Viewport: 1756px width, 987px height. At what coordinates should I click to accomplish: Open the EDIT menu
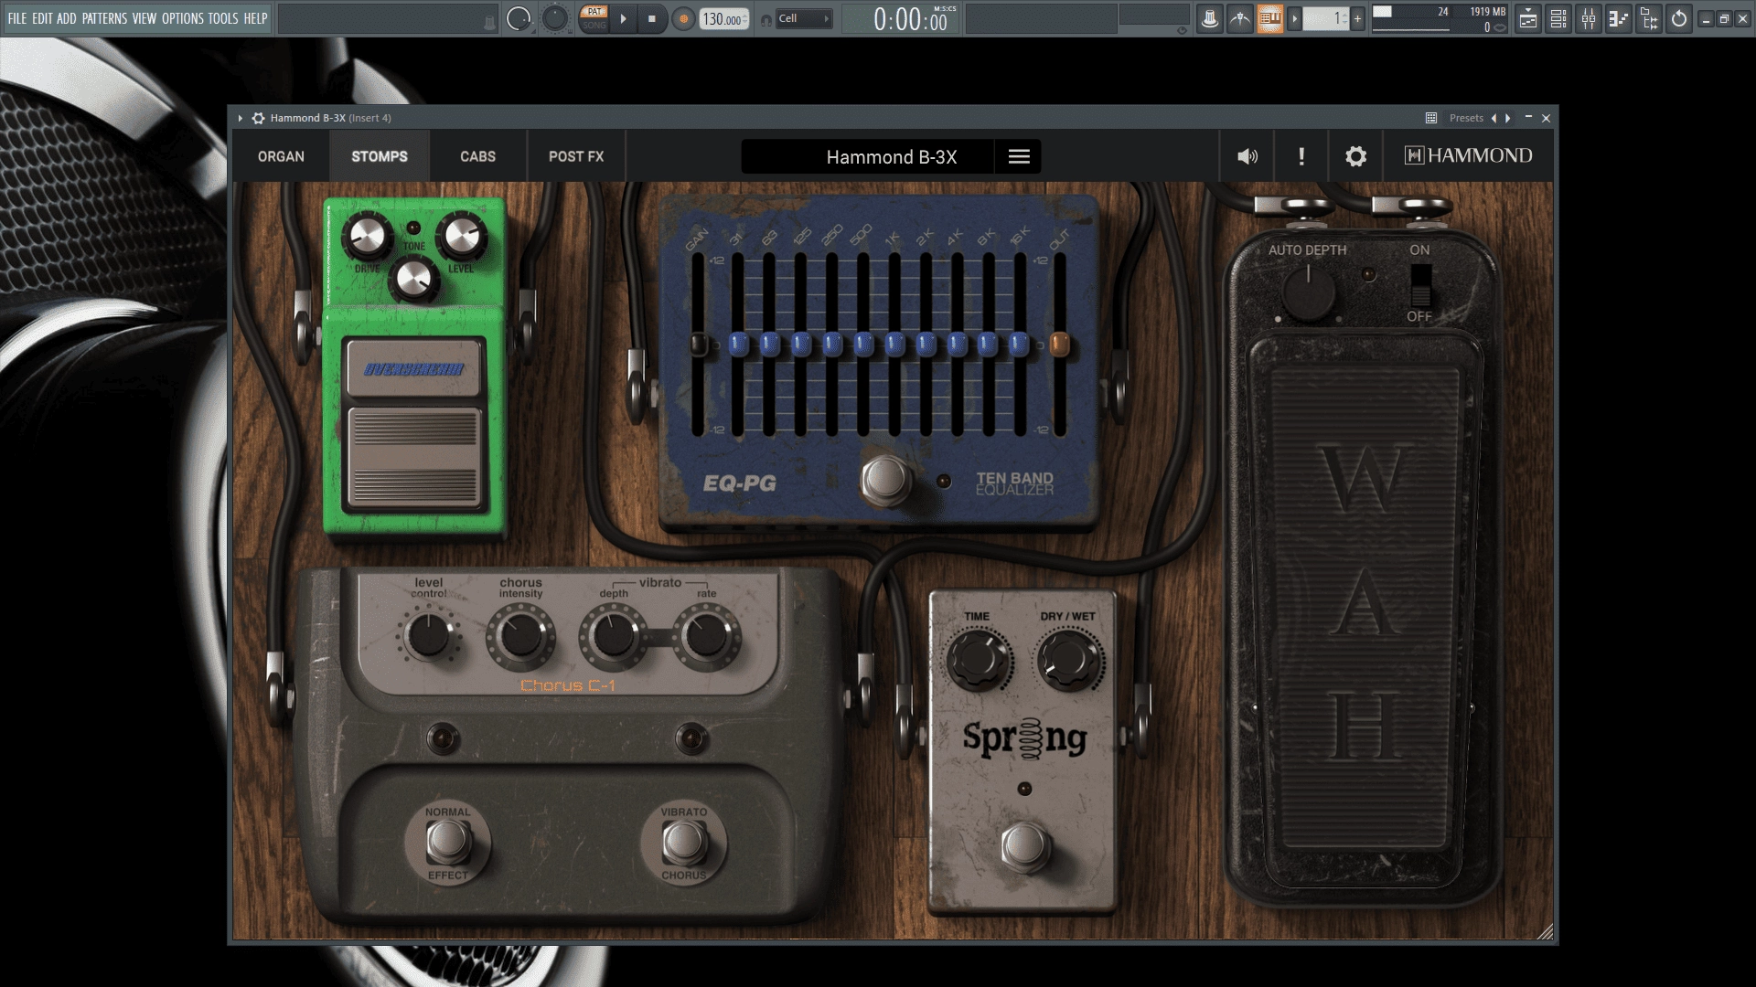coord(42,18)
